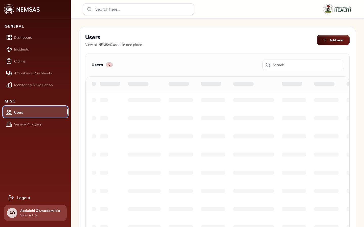
Task: Click the Monitoring & Evaluation chart icon
Action: tap(9, 85)
